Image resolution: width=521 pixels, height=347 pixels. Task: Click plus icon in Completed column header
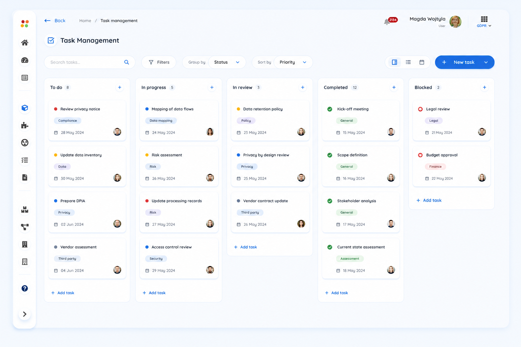point(394,87)
